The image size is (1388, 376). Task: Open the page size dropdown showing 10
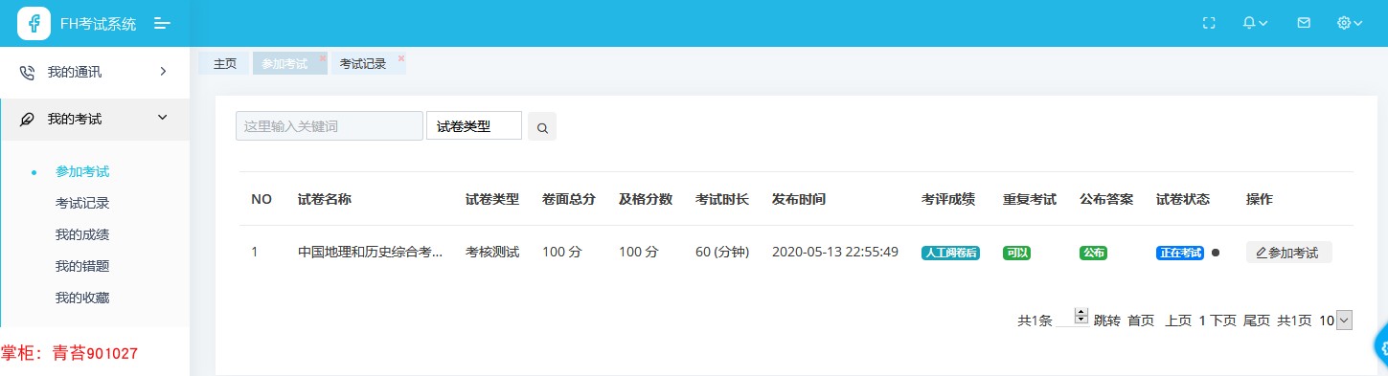1334,321
